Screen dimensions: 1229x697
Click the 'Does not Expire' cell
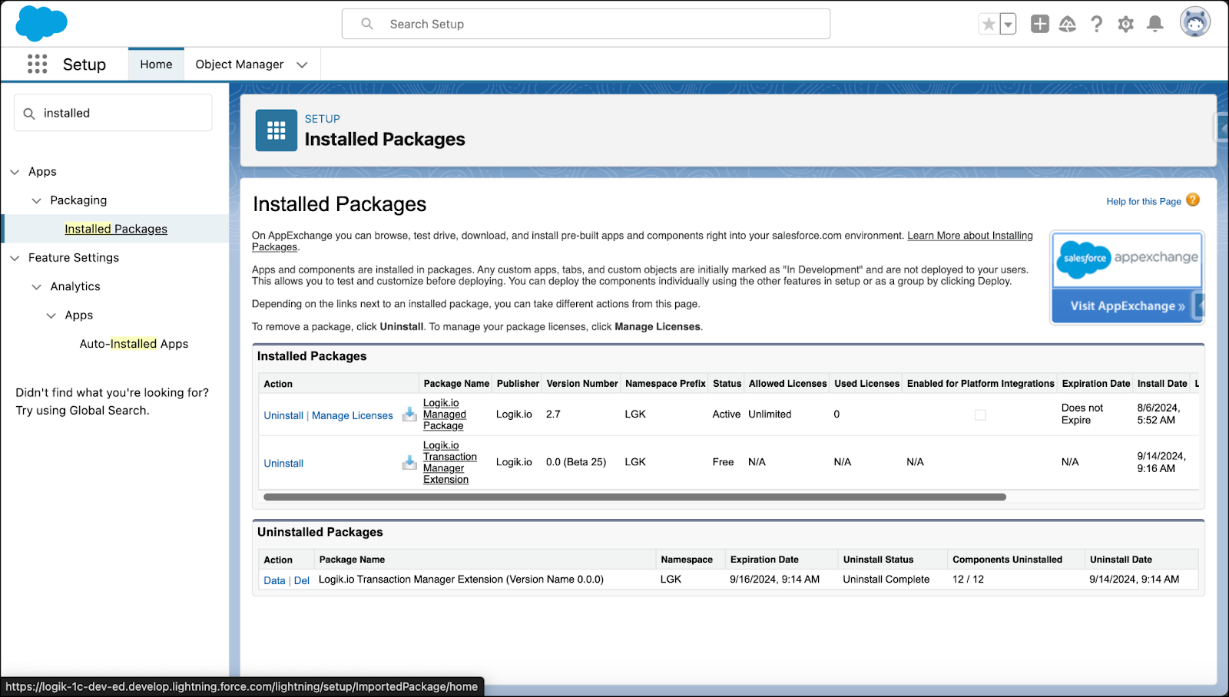[1082, 414]
